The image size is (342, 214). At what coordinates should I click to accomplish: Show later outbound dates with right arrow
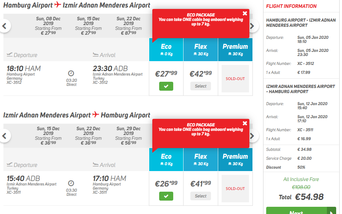[x=252, y=26]
